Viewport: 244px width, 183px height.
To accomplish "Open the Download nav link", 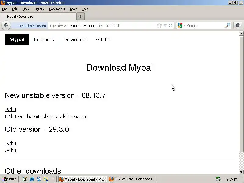I will (75, 40).
